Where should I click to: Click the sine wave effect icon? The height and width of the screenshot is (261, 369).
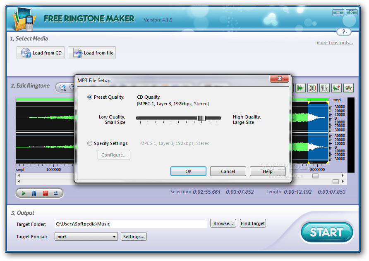click(x=324, y=88)
